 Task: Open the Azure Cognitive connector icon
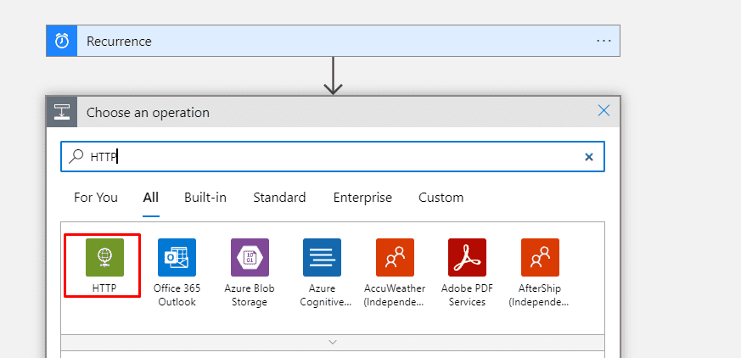pos(322,257)
